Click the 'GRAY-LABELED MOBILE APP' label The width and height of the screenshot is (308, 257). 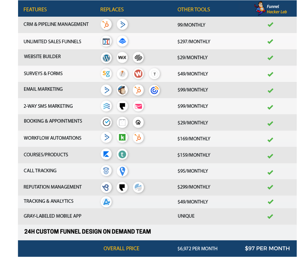coord(52,216)
